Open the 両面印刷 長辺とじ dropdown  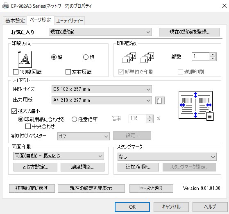tap(59, 156)
